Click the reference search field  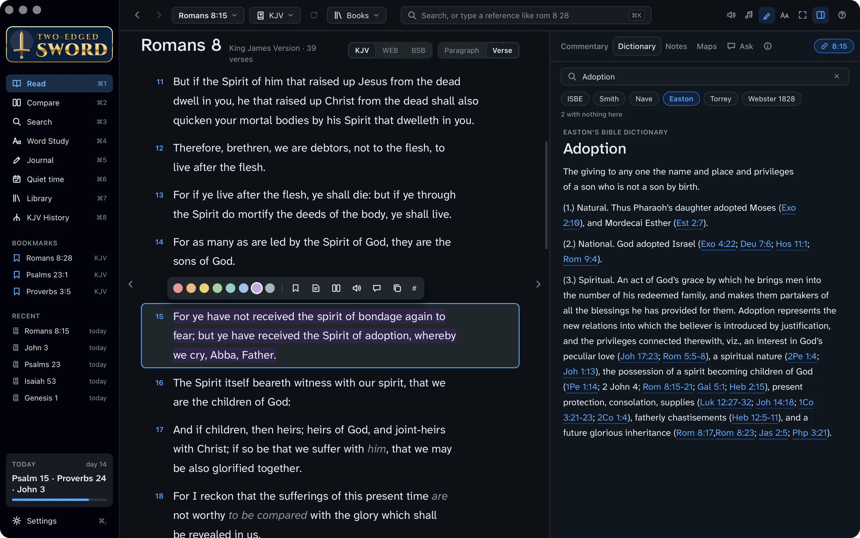(x=526, y=15)
